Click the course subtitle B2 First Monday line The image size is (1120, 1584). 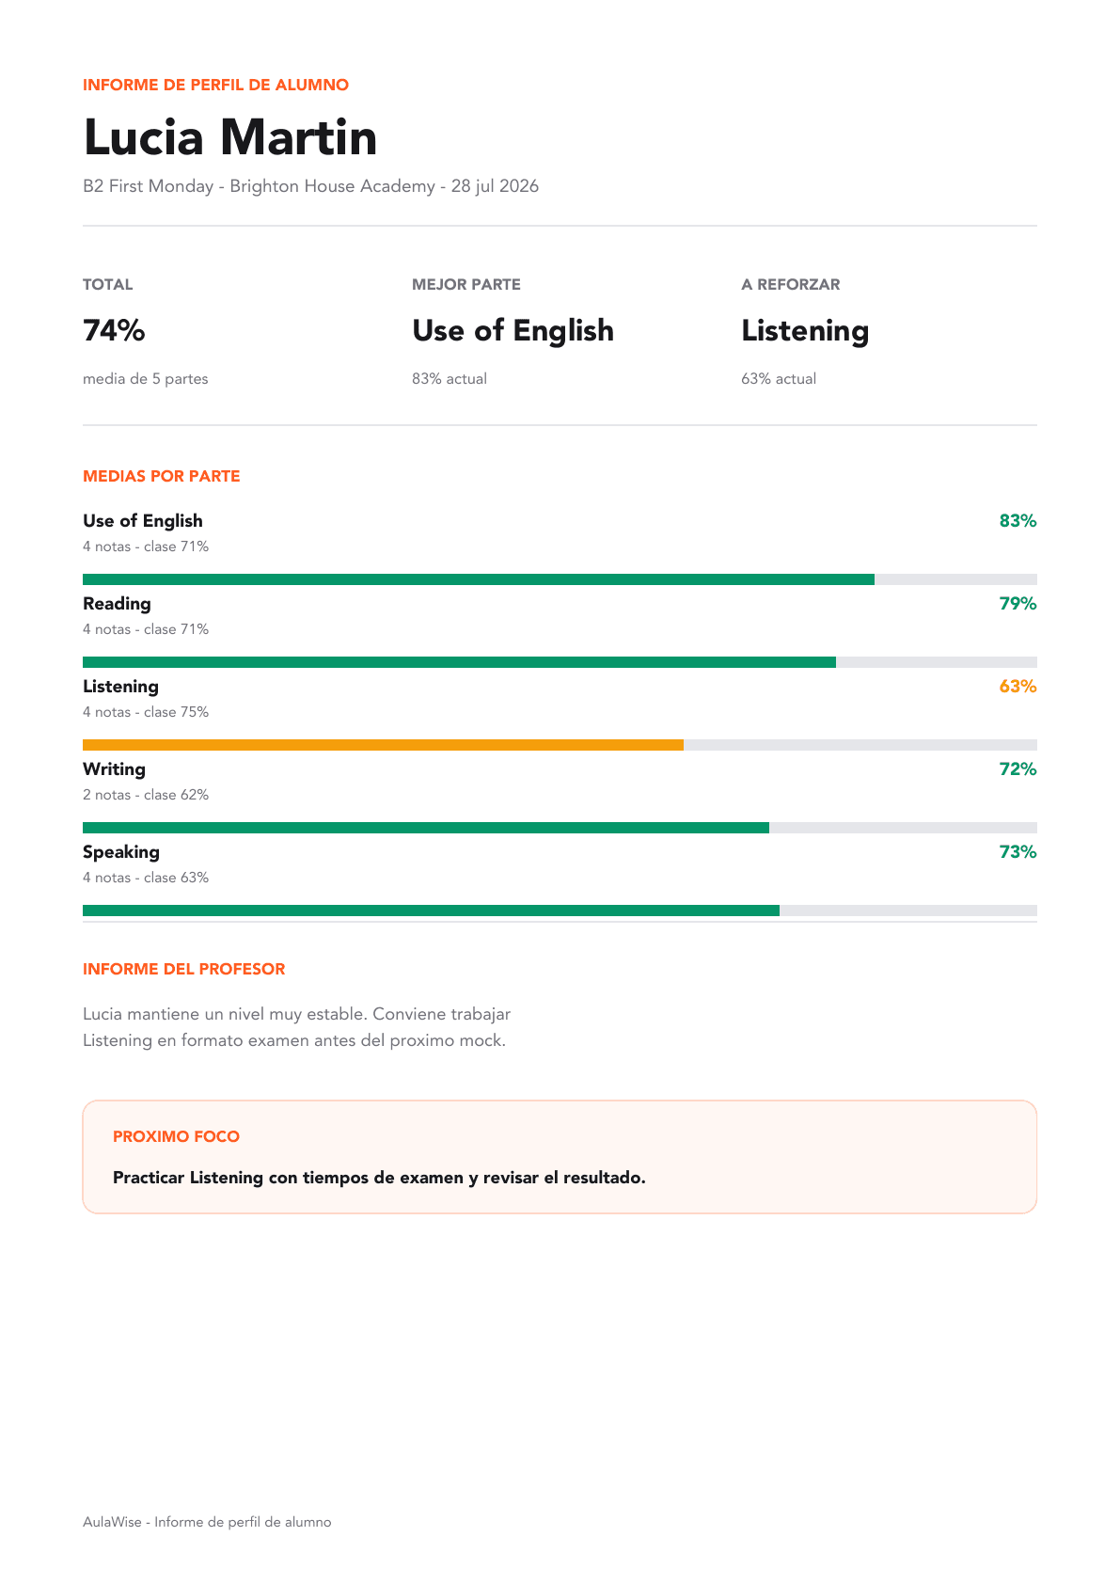coord(311,186)
